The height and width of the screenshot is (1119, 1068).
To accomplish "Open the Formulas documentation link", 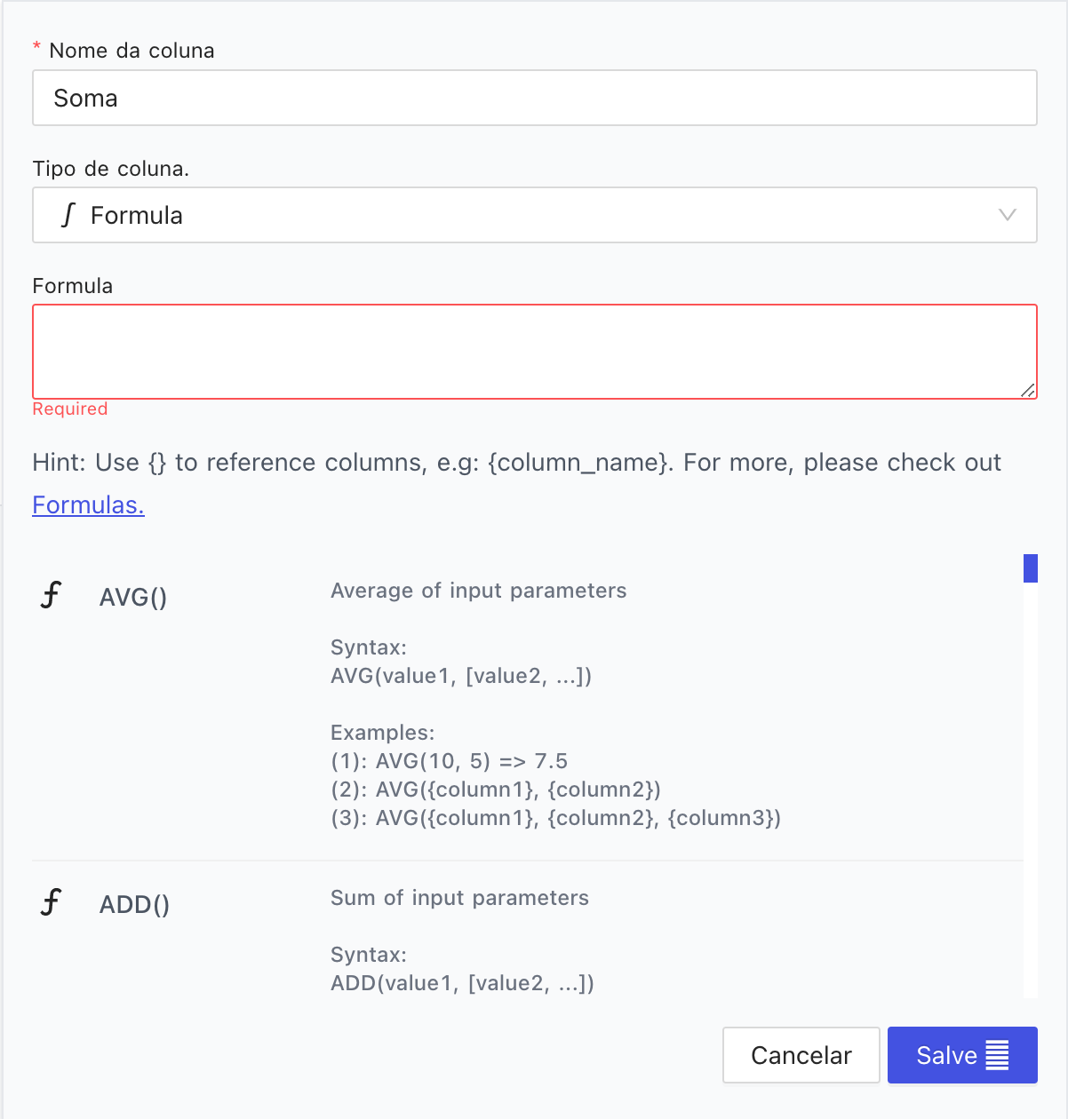I will (x=87, y=504).
